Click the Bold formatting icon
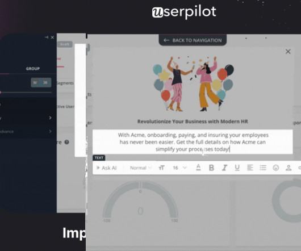 click(x=211, y=168)
